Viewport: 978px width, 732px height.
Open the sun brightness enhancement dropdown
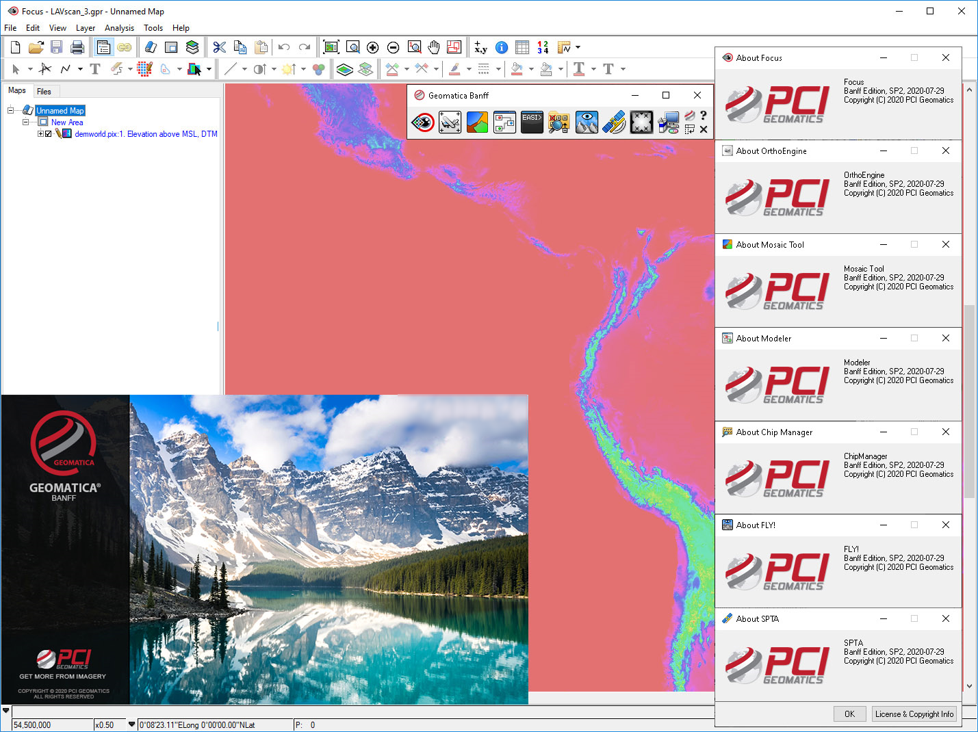303,69
